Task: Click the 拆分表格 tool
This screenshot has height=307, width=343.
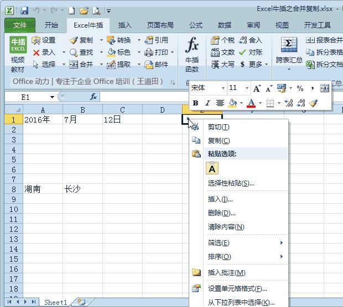Action: (324, 52)
